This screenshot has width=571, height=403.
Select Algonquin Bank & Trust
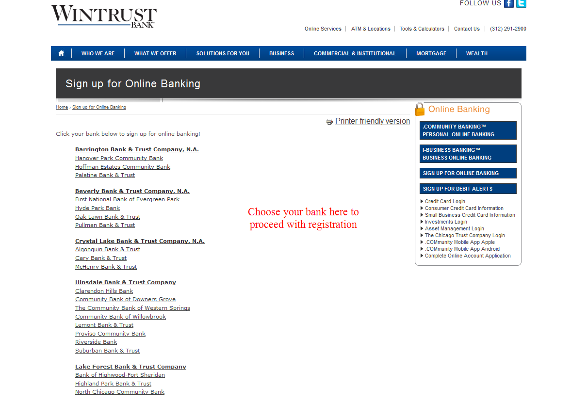(107, 249)
